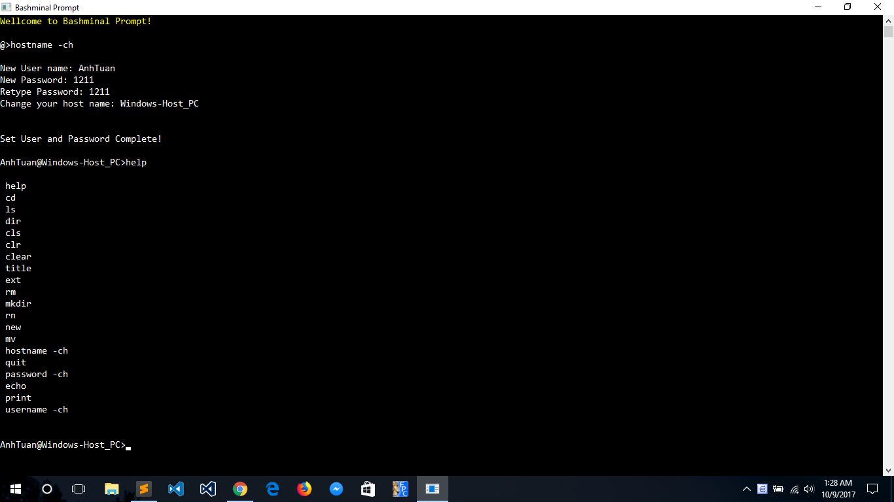
Task: Launch Microsoft Edge from the taskbar
Action: click(x=272, y=489)
